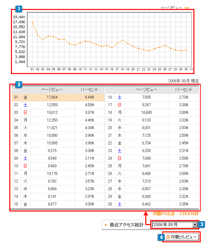Click the 最近アクセス統計 label
Image resolution: width=209 pixels, height=244 pixels.
pos(127,225)
